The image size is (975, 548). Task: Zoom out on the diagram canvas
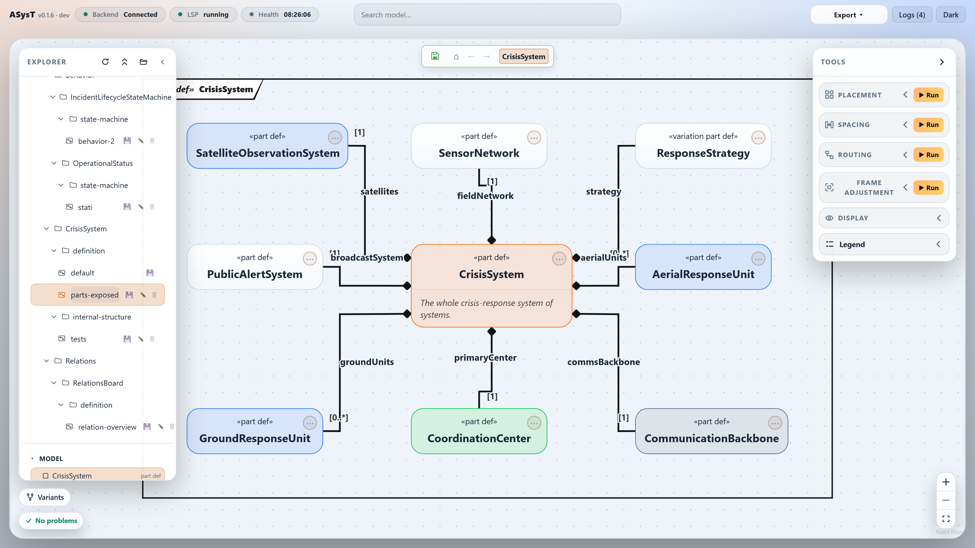click(x=946, y=500)
